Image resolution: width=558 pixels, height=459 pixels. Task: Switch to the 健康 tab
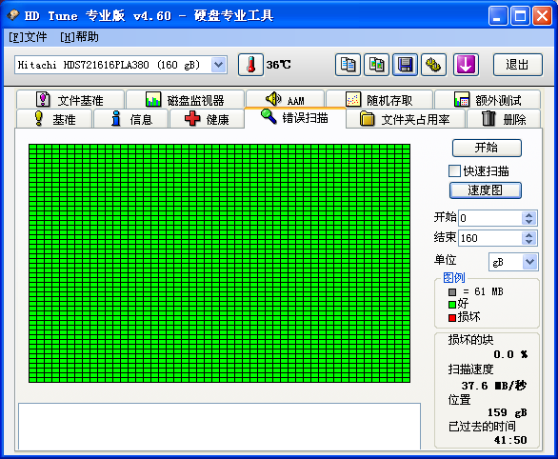pos(208,119)
